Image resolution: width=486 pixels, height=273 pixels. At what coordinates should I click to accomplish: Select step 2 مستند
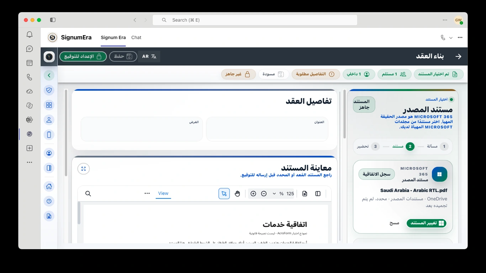403,146
